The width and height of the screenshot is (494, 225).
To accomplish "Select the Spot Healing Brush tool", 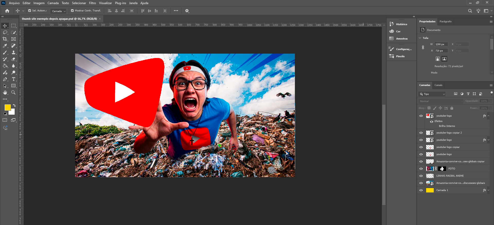I will click(x=14, y=46).
